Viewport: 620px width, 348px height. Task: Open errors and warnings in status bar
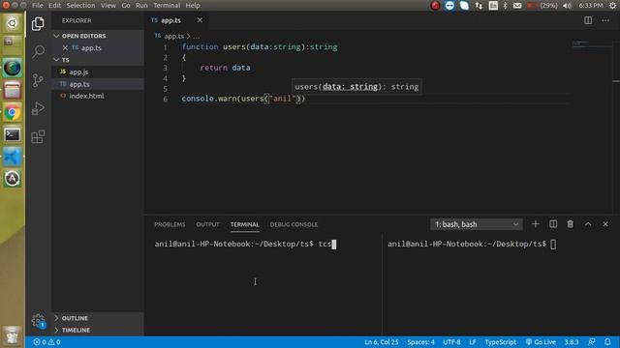[x=46, y=342]
